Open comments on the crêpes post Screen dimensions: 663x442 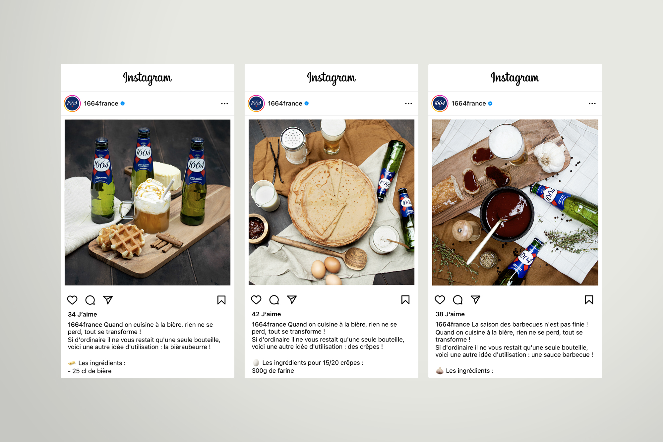(x=274, y=300)
